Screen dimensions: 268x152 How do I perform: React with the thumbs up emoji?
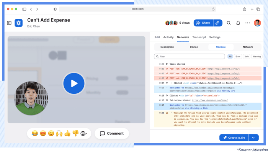[67, 133]
